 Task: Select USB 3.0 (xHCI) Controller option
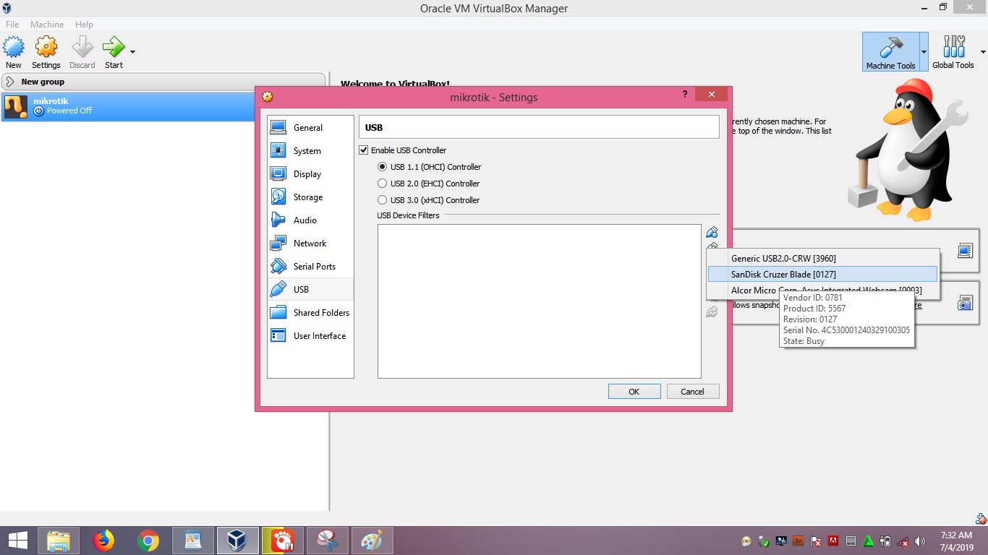pyautogui.click(x=383, y=200)
